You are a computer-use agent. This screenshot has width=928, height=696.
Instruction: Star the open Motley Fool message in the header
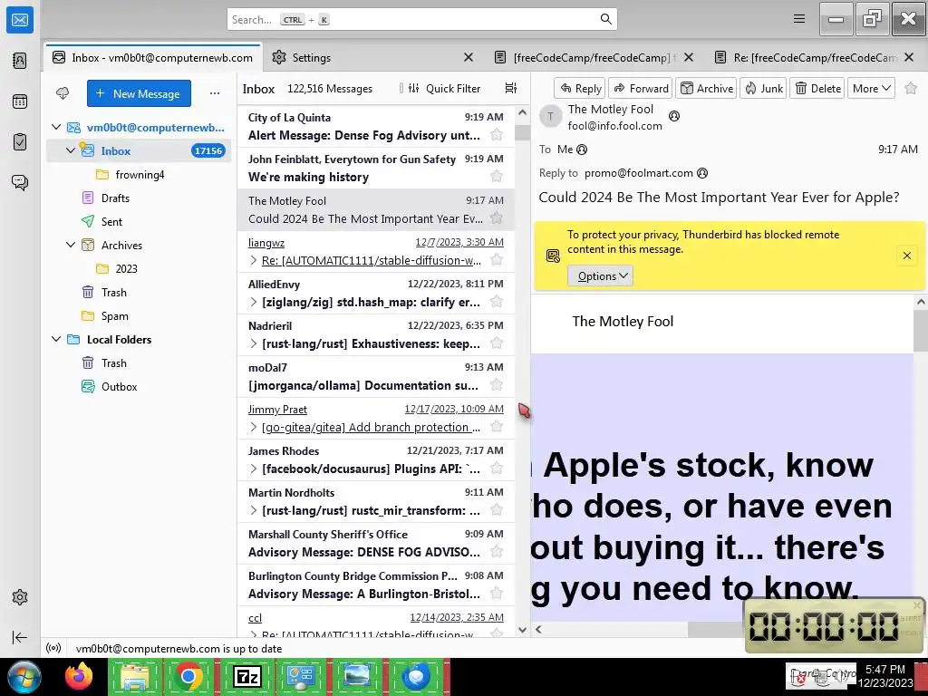pyautogui.click(x=911, y=88)
